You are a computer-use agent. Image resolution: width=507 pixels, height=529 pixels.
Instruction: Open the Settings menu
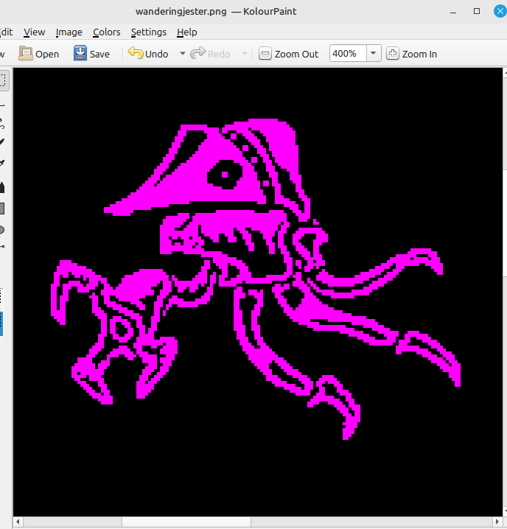point(148,32)
